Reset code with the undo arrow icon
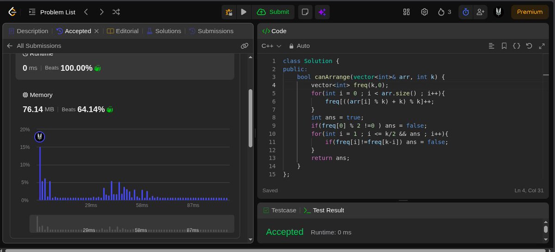The height and width of the screenshot is (252, 555). coord(529,46)
